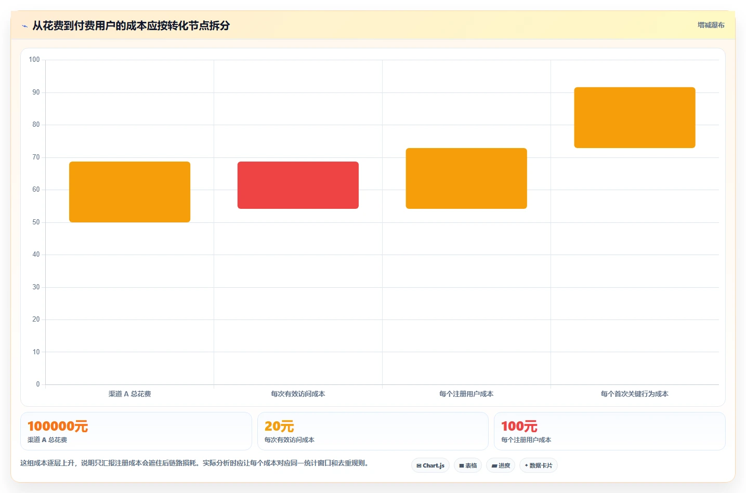Image resolution: width=746 pixels, height=493 pixels.
Task: Click x-axis label 每个注册用户成本
Action: coord(466,394)
